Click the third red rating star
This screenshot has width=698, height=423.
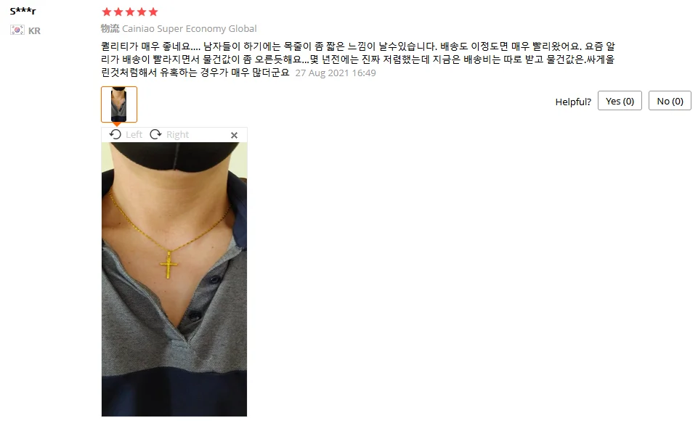coord(130,12)
